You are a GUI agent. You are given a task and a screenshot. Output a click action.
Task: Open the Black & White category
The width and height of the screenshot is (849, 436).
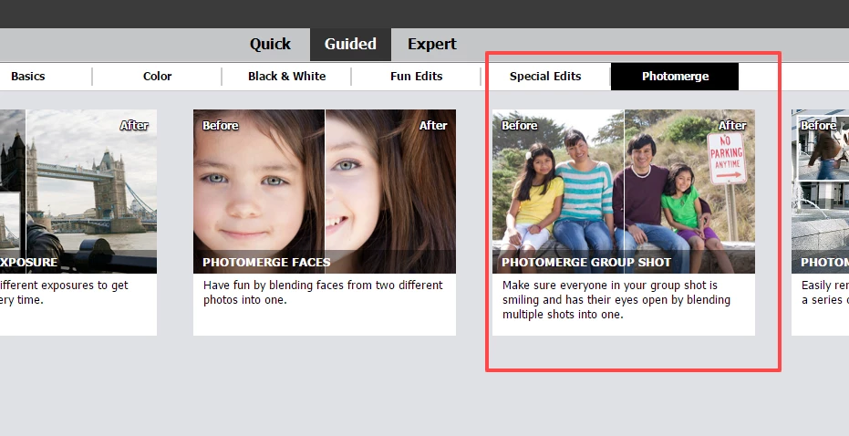286,77
